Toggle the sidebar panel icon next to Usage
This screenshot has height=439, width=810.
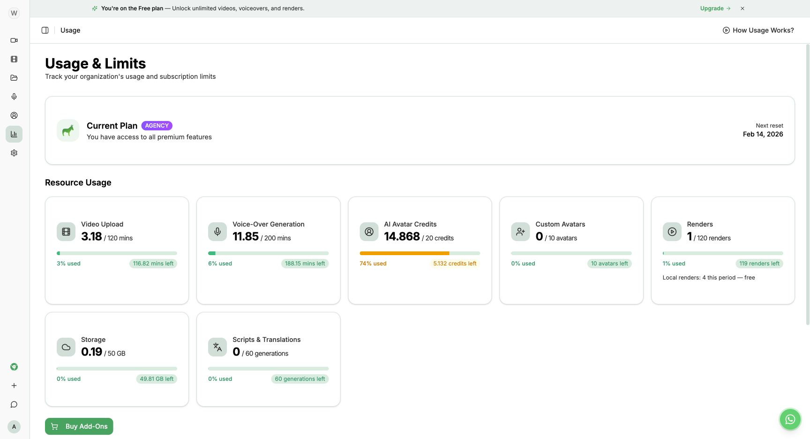point(45,30)
